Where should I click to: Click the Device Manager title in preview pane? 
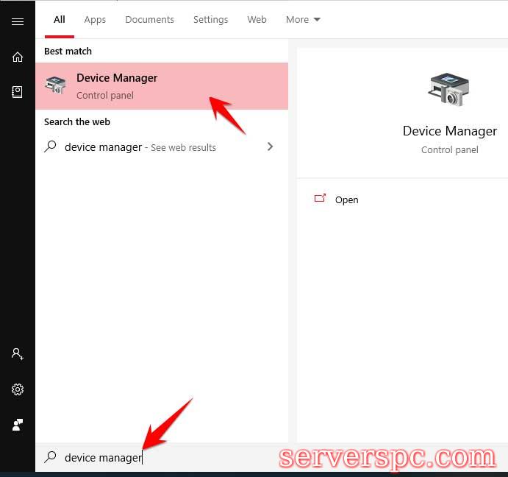tap(449, 131)
